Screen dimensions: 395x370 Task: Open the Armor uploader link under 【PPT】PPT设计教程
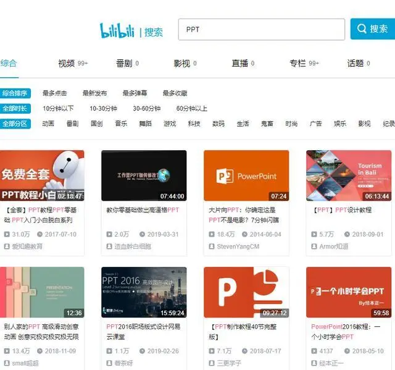(x=334, y=246)
